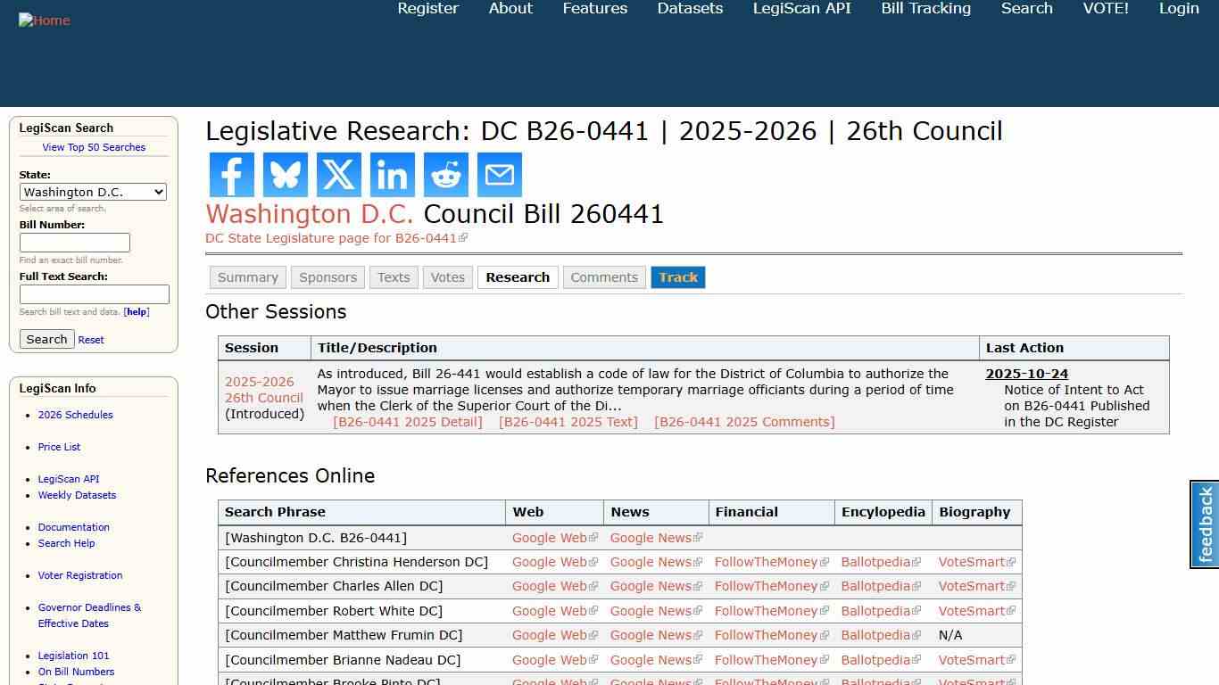Image resolution: width=1219 pixels, height=685 pixels.
Task: Share the bill on LinkedIn
Action: (x=392, y=175)
